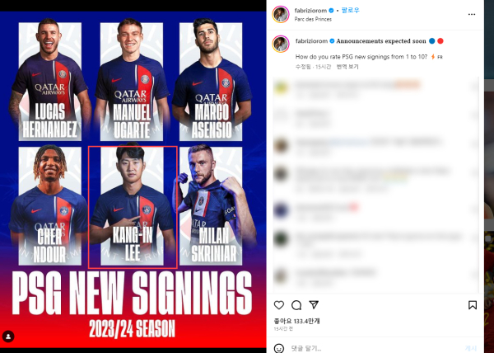This screenshot has height=353, width=494.
Task: Open more options three-dot menu
Action: click(472, 15)
